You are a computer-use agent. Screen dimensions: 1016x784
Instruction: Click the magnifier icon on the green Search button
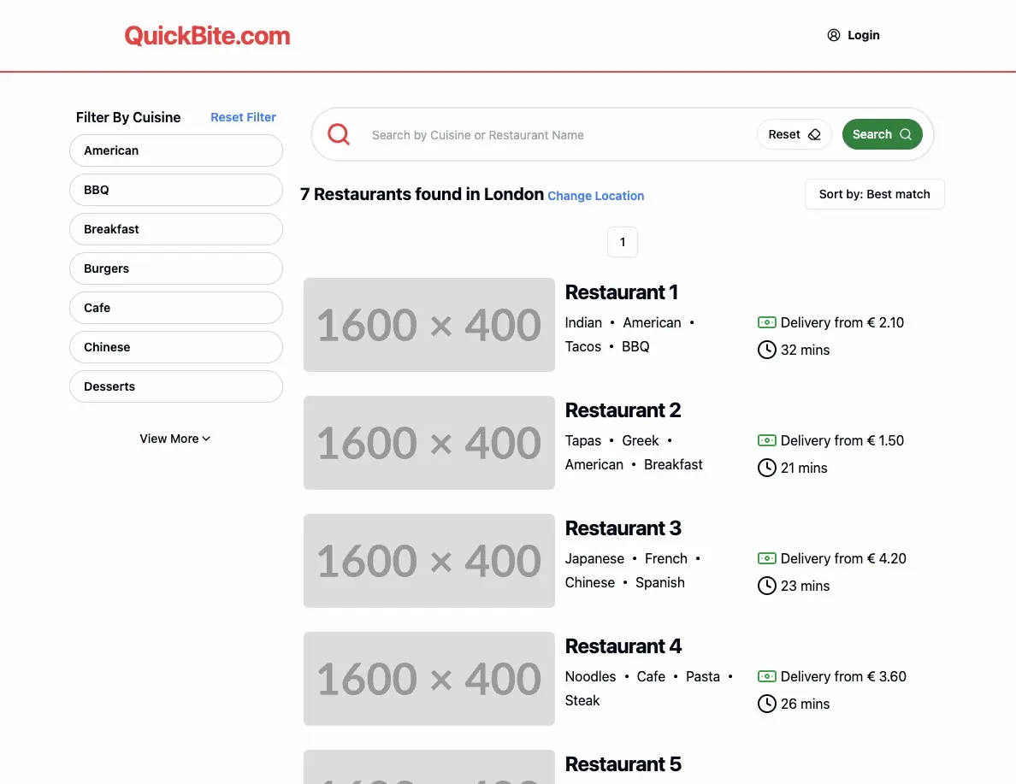pos(906,134)
